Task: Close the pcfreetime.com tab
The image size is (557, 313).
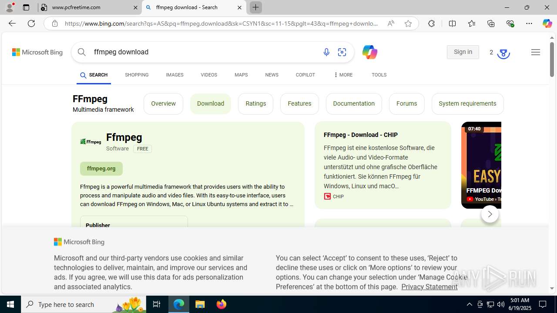Action: [135, 7]
